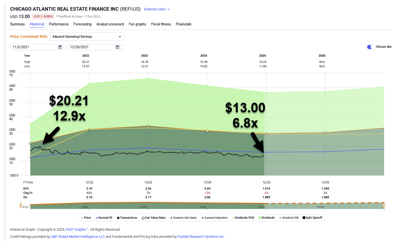Screen dimensions: 397x251
Task: Click the start date field showing 11/2/2021
Action: pos(33,47)
